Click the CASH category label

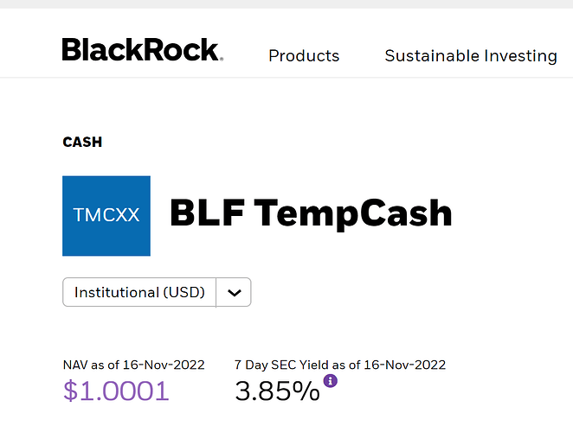pos(82,142)
